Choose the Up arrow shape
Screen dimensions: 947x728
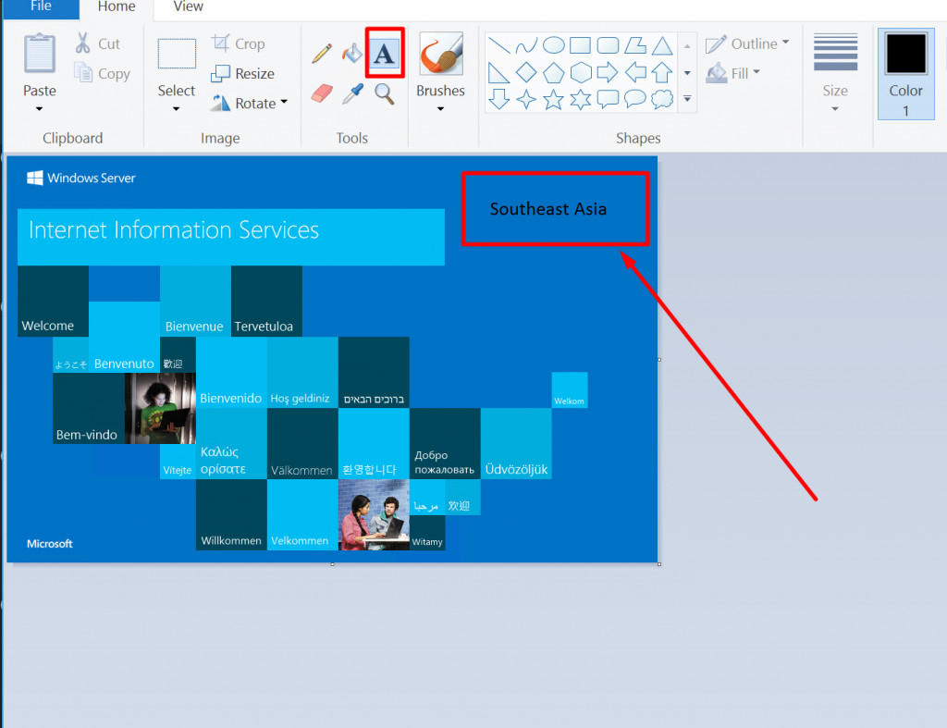662,72
